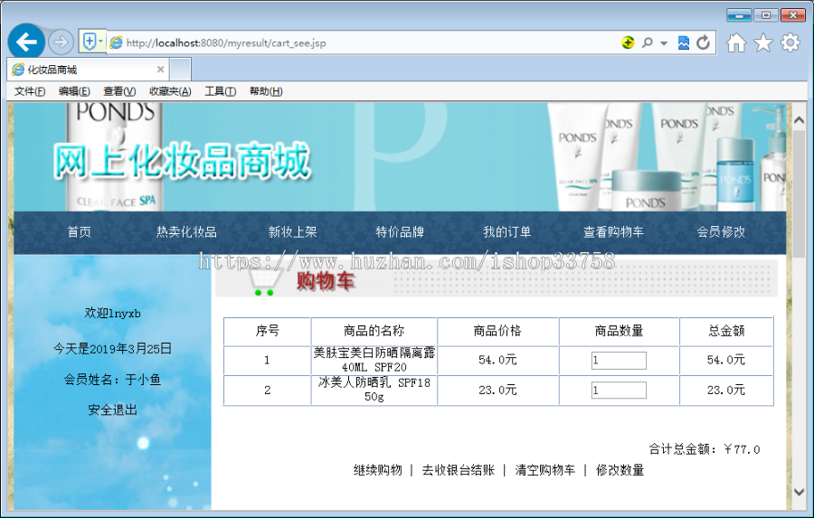The width and height of the screenshot is (814, 518).
Task: Click 修改数量 link
Action: 620,470
